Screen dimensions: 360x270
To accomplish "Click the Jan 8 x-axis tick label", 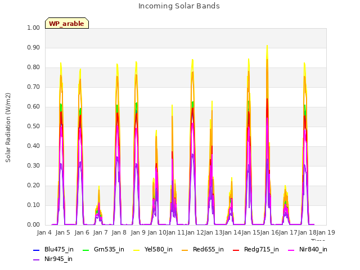I will 119,232.
